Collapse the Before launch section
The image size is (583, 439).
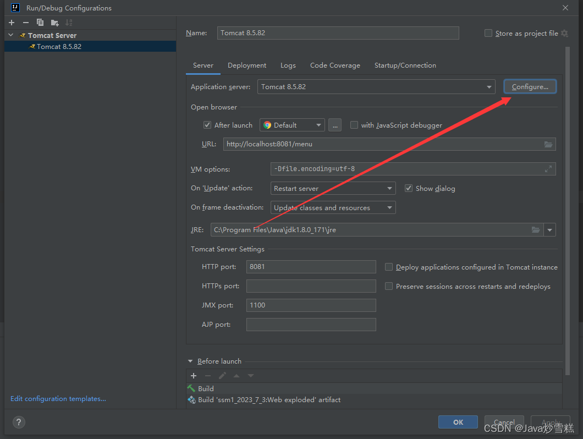click(x=190, y=361)
